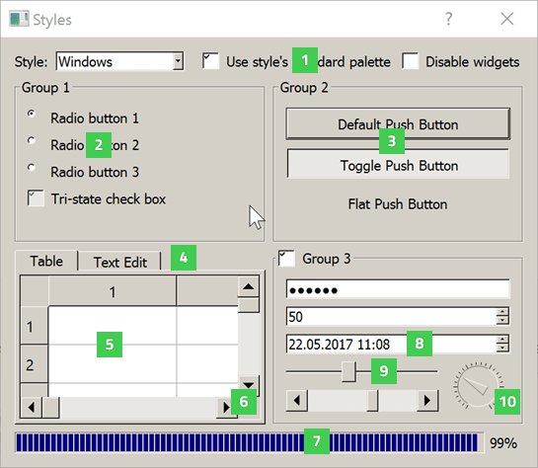Image resolution: width=538 pixels, height=468 pixels.
Task: Toggle the Disable widgets checkbox
Action: coord(411,61)
